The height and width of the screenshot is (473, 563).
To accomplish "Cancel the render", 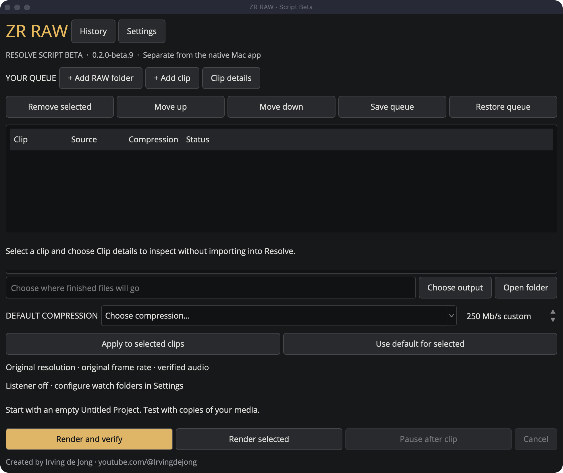I will [536, 439].
